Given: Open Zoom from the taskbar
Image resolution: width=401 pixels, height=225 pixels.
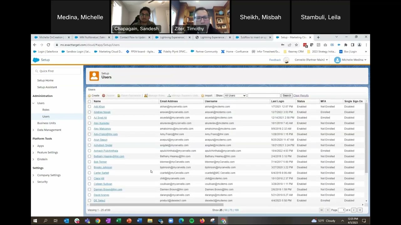Looking at the screenshot, I should 171,221.
